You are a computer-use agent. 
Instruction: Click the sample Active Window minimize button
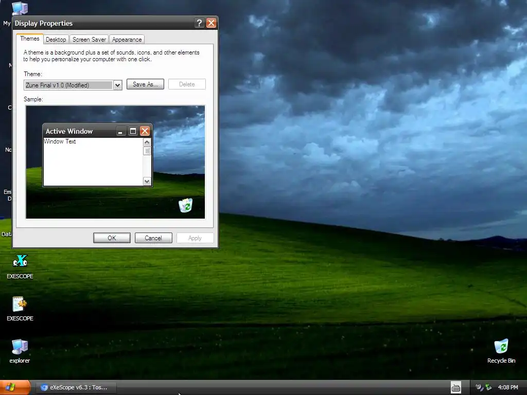click(x=120, y=131)
